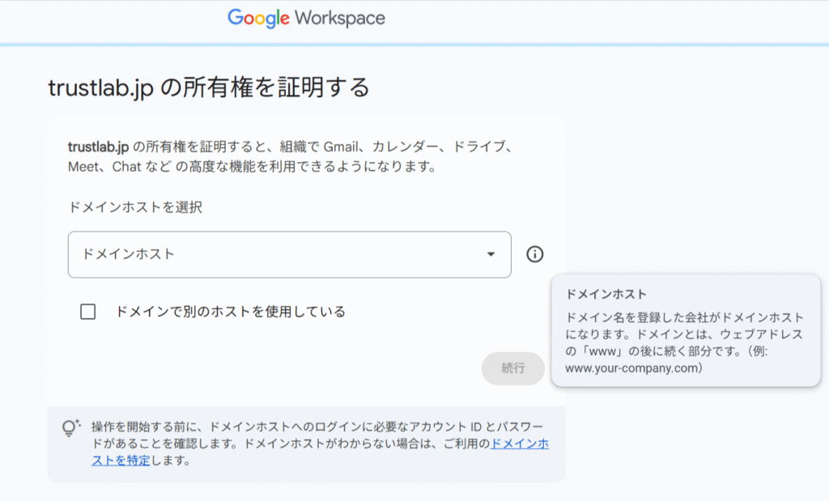Image resolution: width=829 pixels, height=501 pixels.
Task: Click the "ドメインホスト" placeholder text in the selector
Action: [x=129, y=254]
